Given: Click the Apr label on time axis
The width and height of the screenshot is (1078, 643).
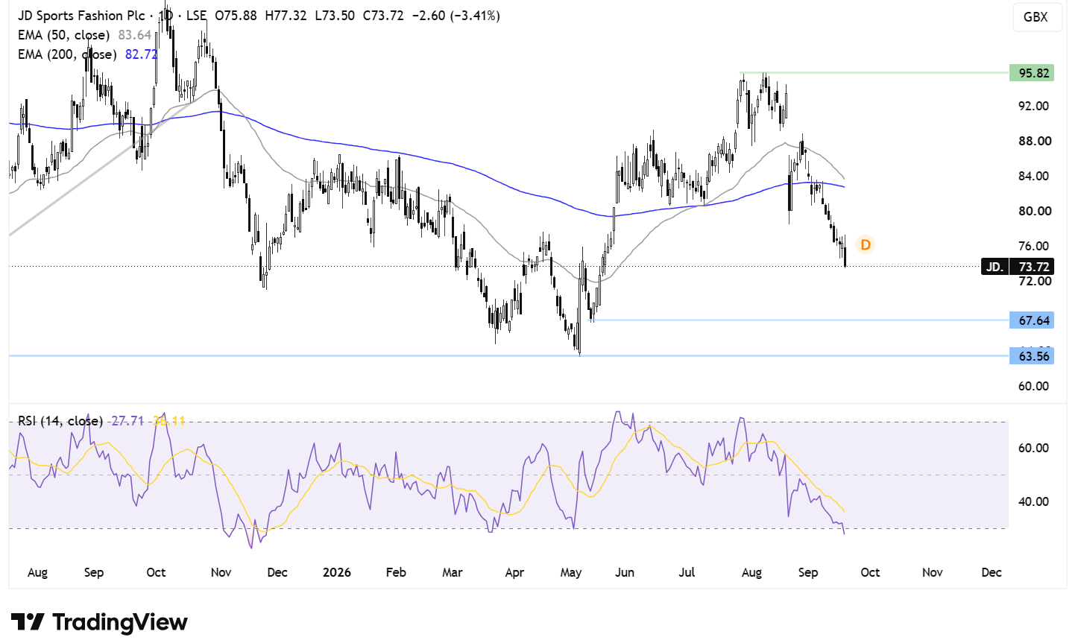Looking at the screenshot, I should coord(514,572).
